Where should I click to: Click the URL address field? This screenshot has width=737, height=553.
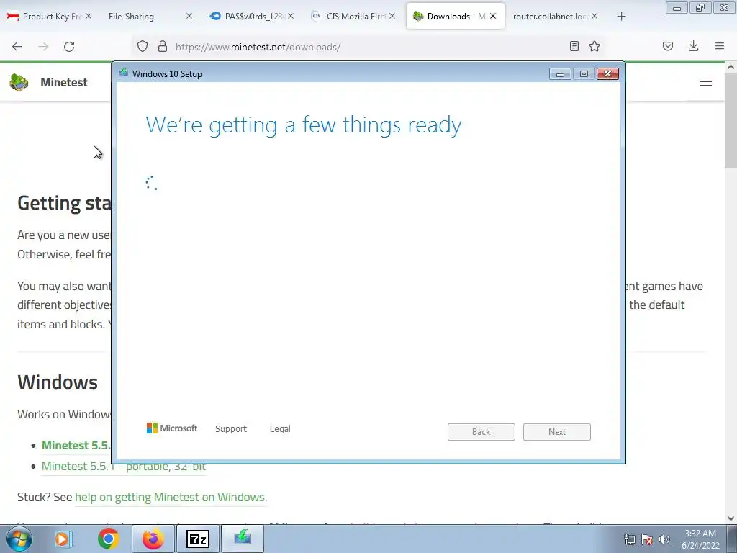366,47
